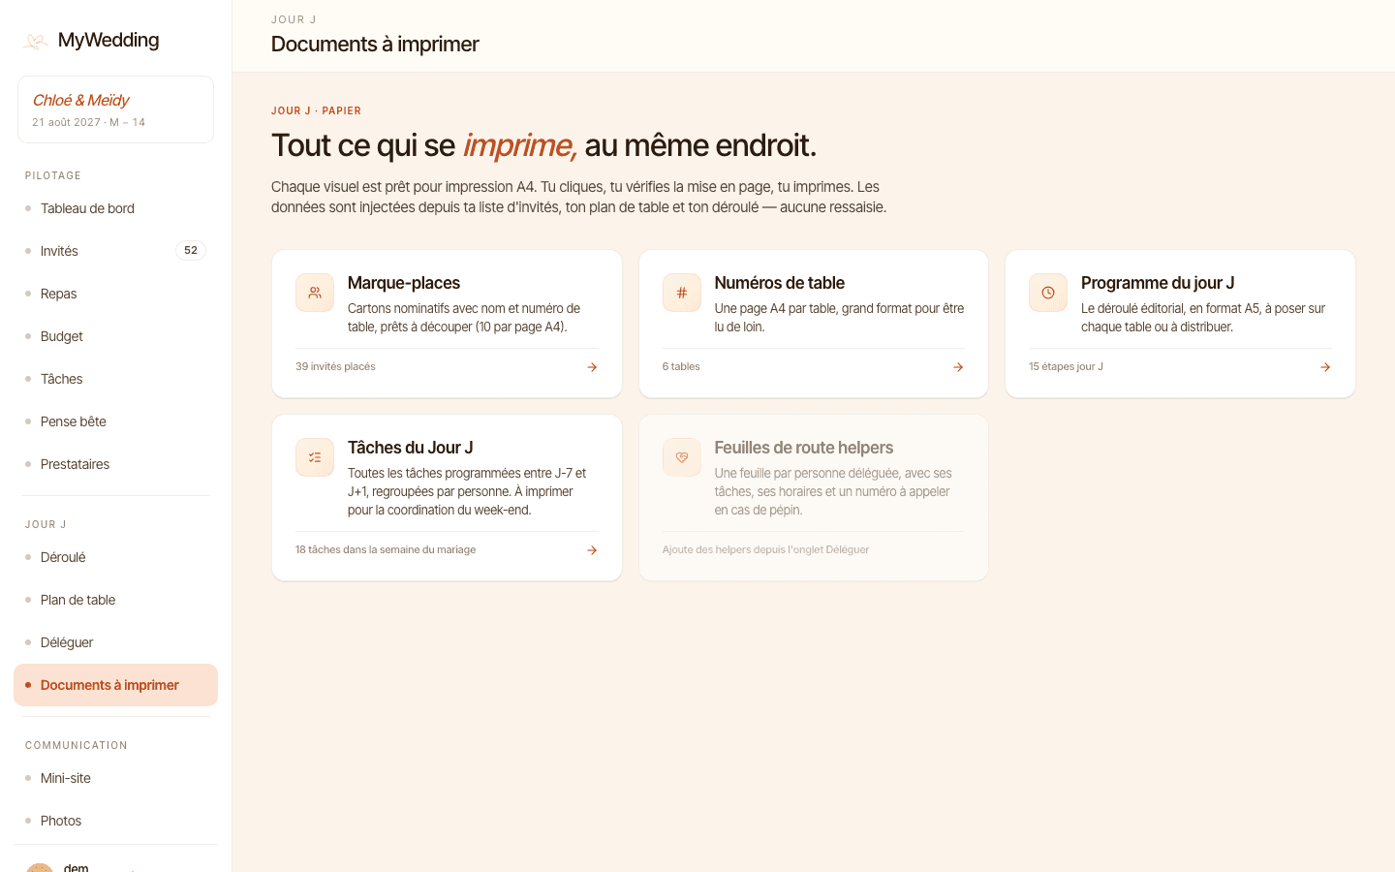Viewport: 1395px width, 872px height.
Task: Click '18 tâches dans la semaine du mariage'
Action: pyautogui.click(x=386, y=549)
